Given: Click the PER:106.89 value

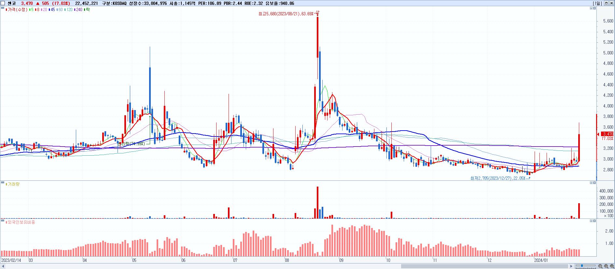Looking at the screenshot, I should [x=210, y=3].
